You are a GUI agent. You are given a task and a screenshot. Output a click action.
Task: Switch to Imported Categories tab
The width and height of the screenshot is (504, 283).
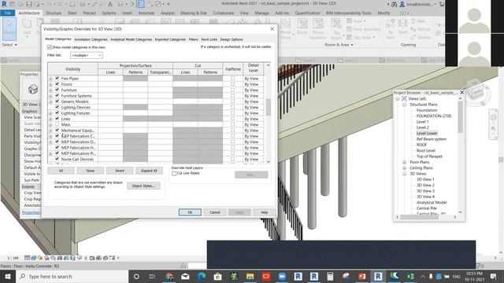coord(170,39)
